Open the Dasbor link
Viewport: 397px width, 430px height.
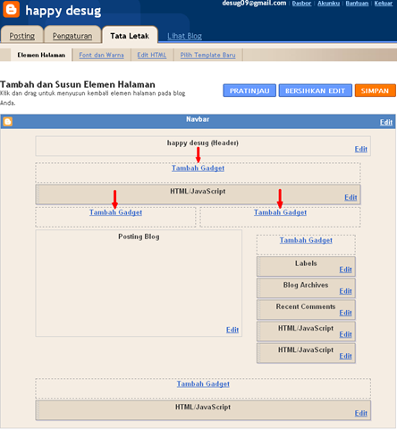click(301, 4)
